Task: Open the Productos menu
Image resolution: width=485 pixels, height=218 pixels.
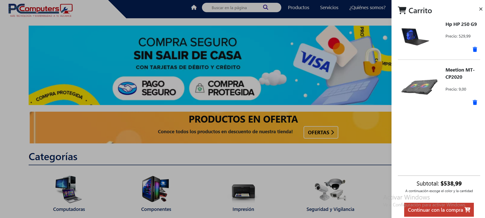Action: pyautogui.click(x=299, y=8)
